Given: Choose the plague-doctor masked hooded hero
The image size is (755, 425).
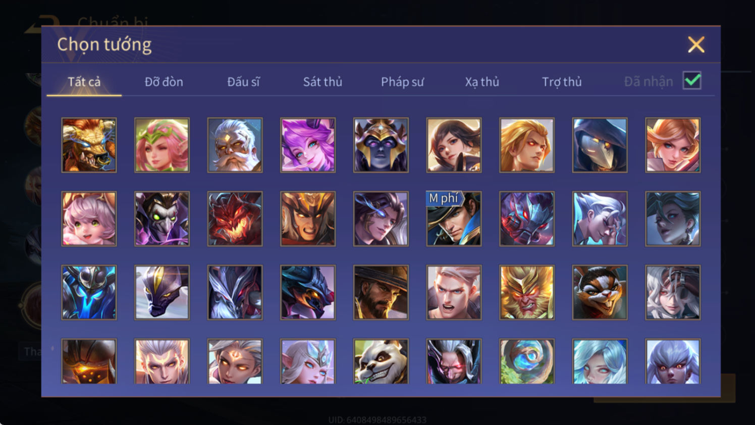Looking at the screenshot, I should (x=600, y=145).
